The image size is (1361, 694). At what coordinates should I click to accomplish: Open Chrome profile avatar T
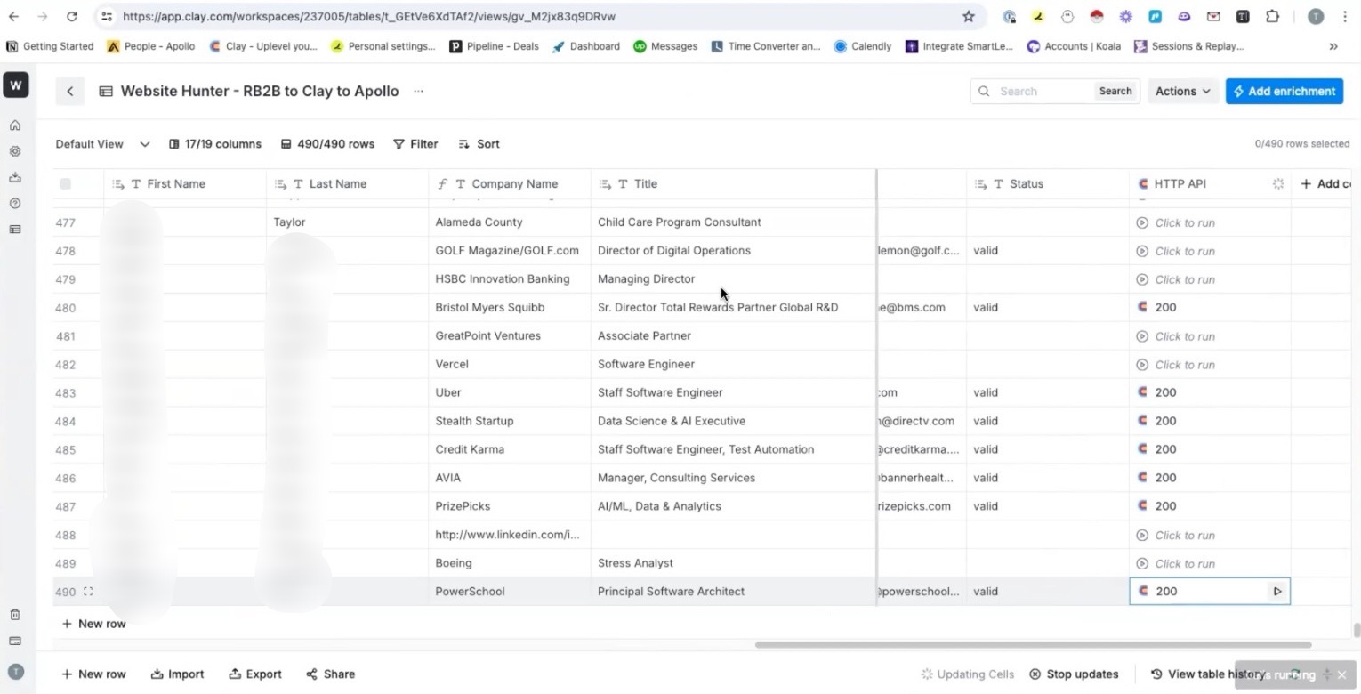coord(1316,16)
